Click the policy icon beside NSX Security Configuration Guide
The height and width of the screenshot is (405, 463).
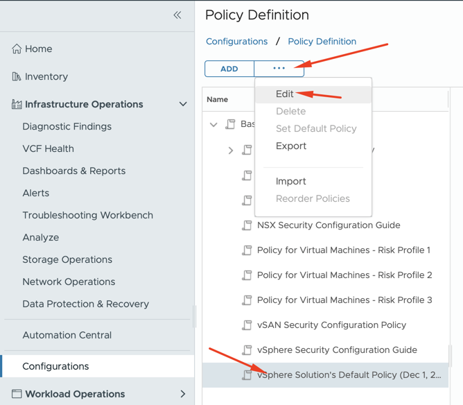coord(247,225)
